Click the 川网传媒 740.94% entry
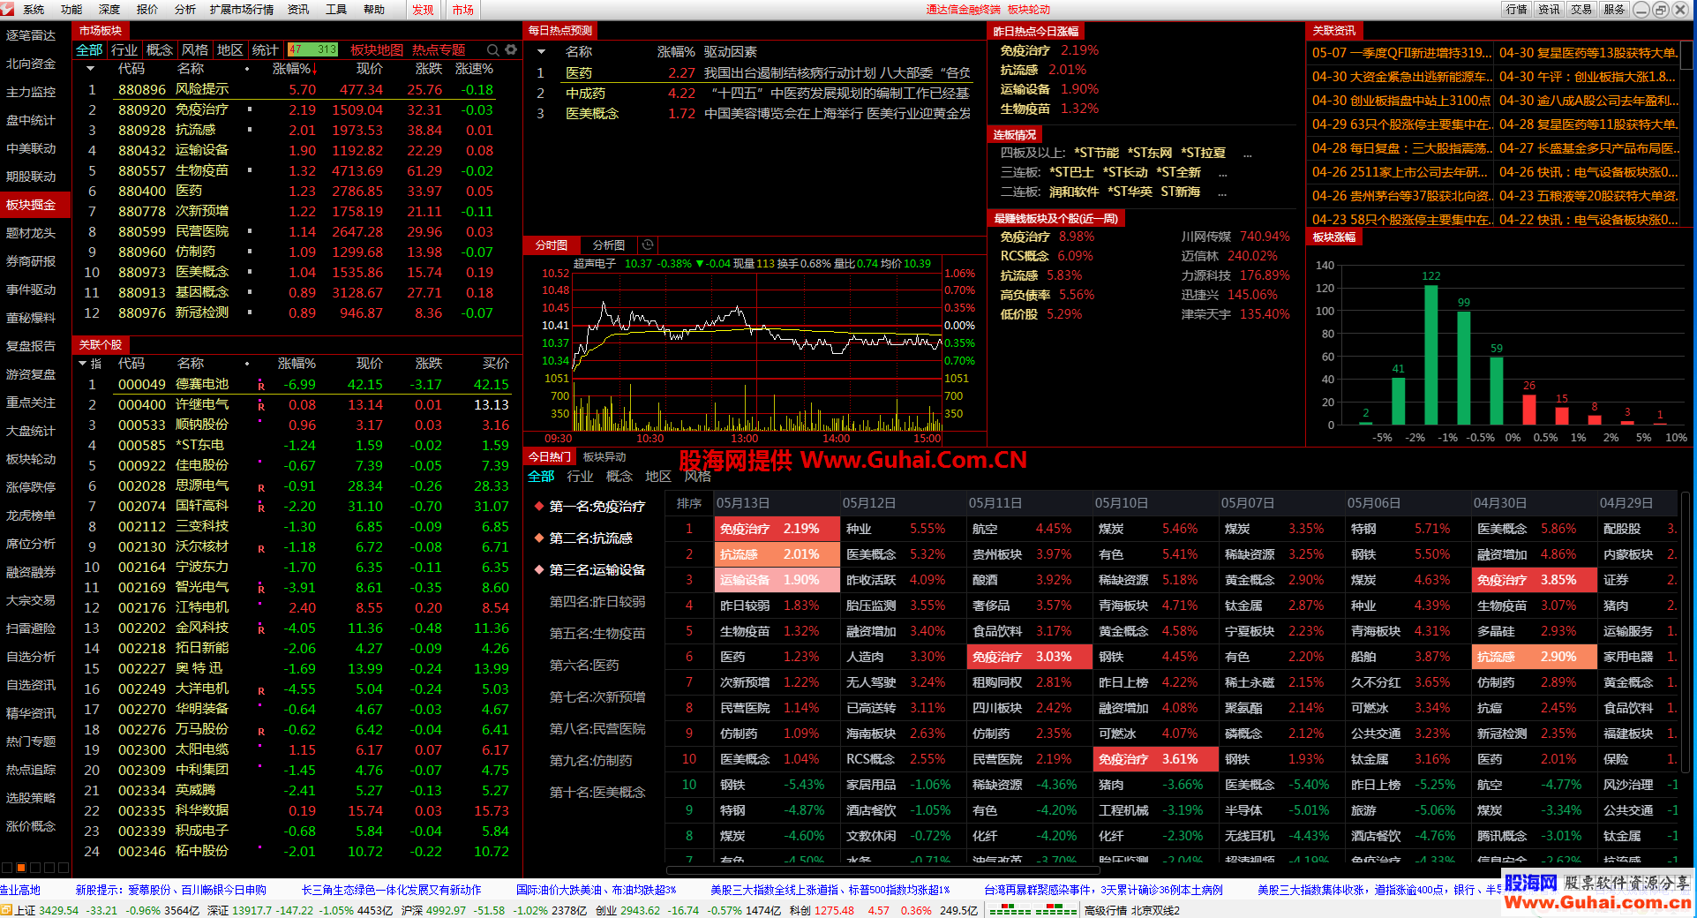 (x=1235, y=237)
